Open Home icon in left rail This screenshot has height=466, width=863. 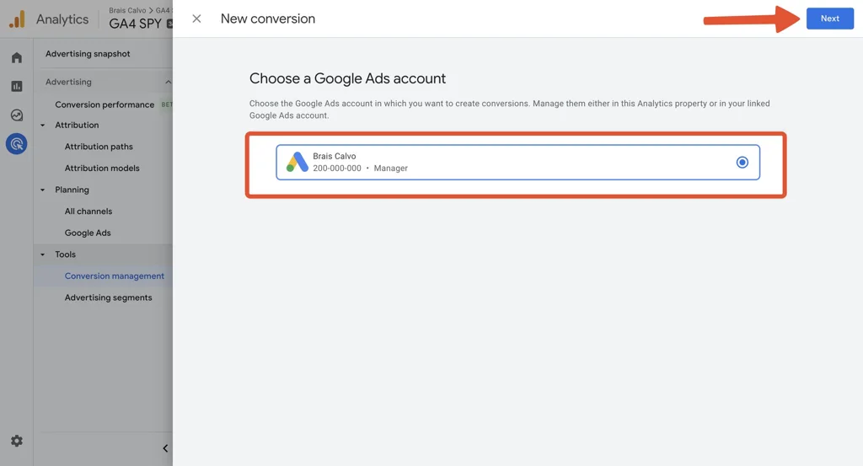(x=17, y=57)
